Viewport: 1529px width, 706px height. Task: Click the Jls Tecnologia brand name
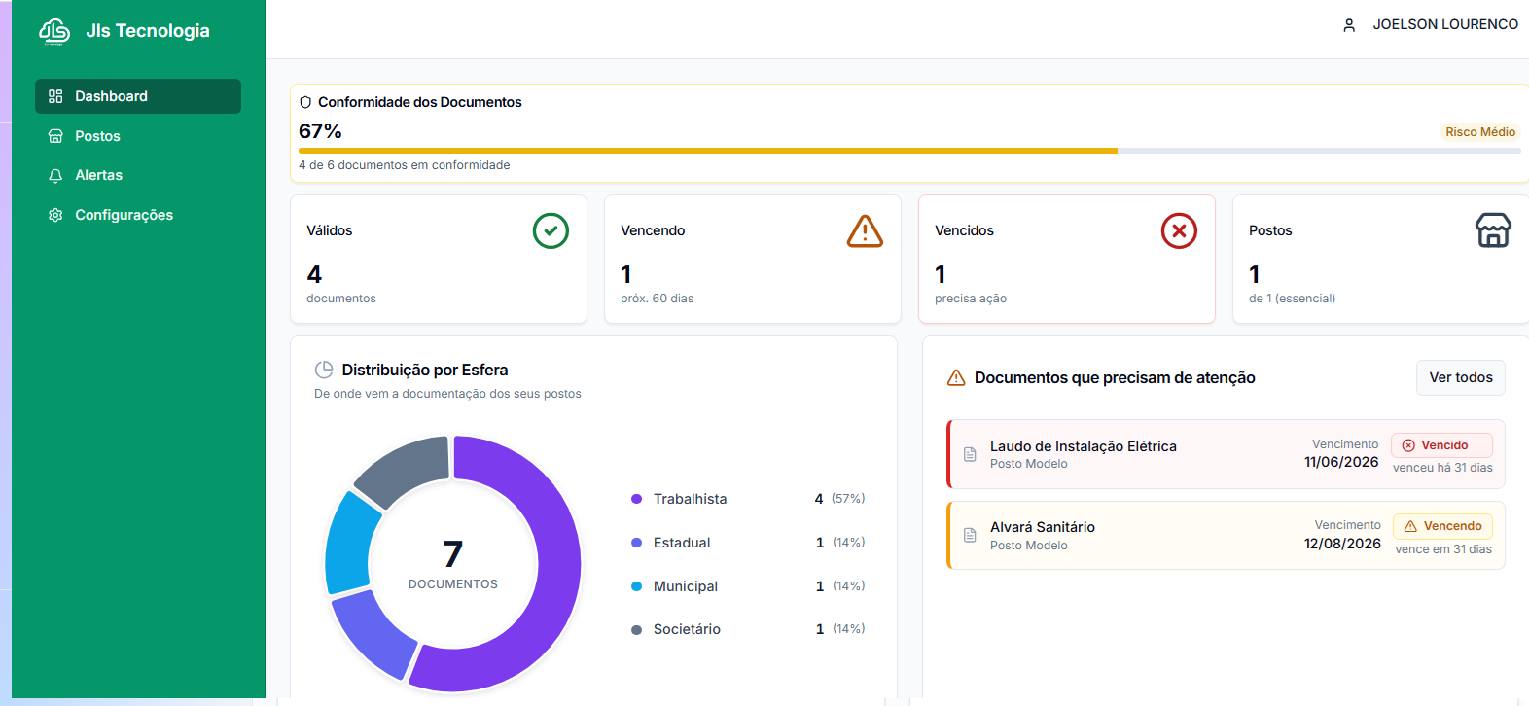click(148, 31)
